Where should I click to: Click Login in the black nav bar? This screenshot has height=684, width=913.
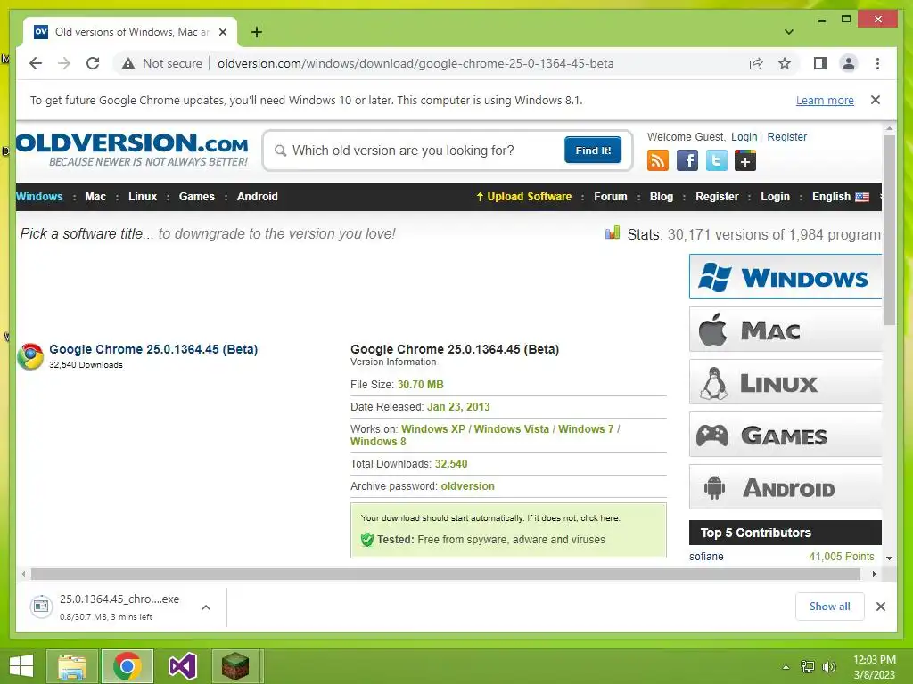[x=775, y=197]
